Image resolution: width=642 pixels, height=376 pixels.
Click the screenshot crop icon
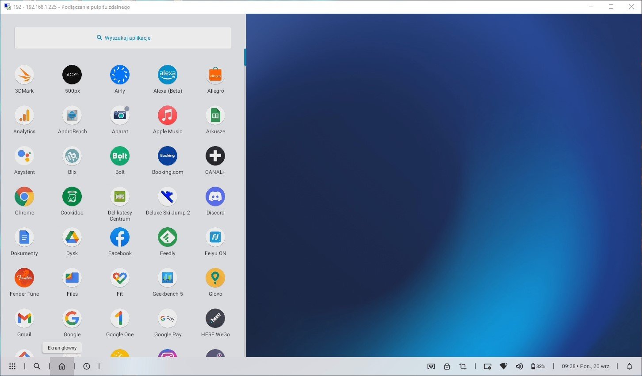pos(463,366)
